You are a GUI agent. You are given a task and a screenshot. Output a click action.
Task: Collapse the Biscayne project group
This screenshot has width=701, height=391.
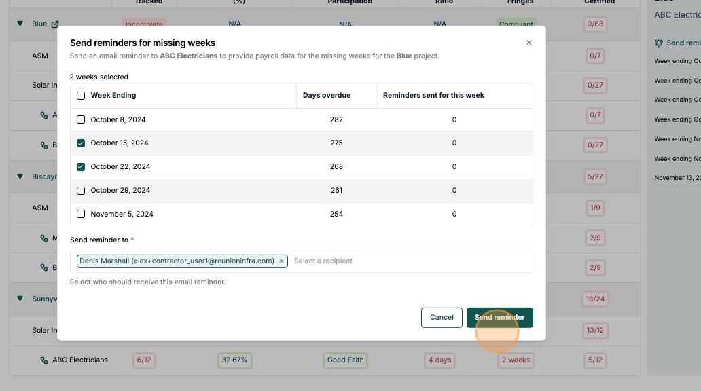(20, 176)
